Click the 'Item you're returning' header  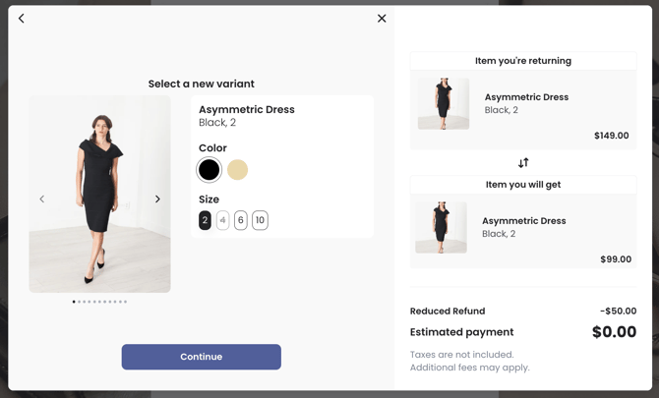pos(523,61)
